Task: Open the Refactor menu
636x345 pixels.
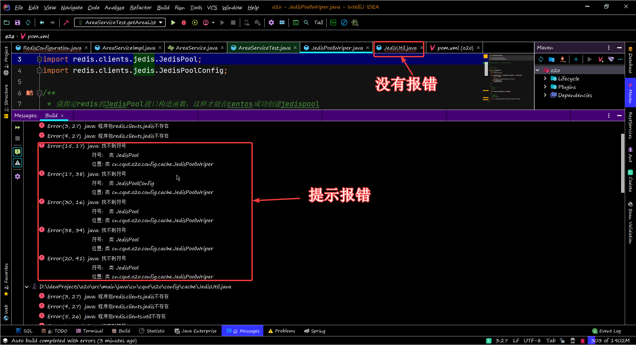Action: point(141,7)
